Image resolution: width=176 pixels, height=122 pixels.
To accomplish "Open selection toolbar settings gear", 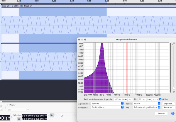I will [x=19, y=119].
